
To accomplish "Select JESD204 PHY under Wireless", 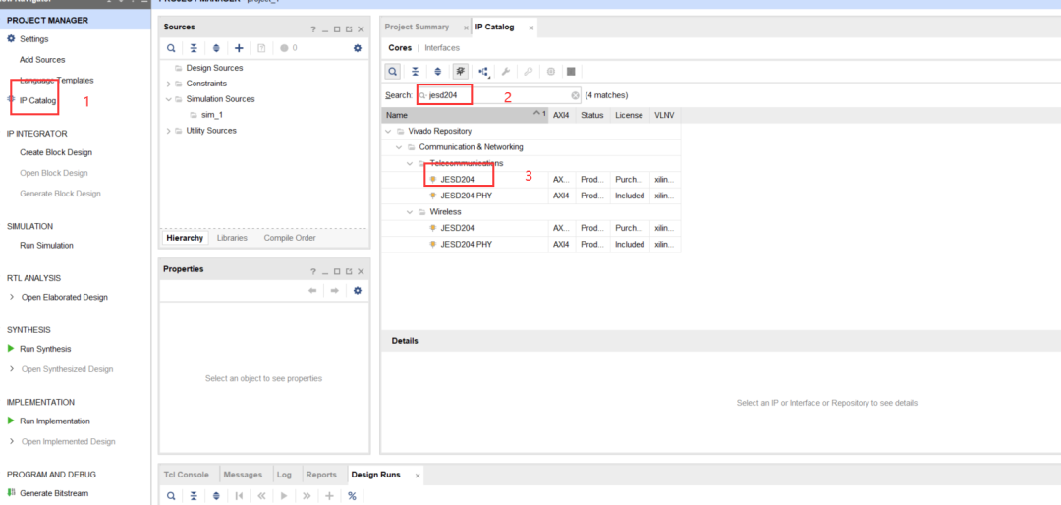I will pos(467,244).
